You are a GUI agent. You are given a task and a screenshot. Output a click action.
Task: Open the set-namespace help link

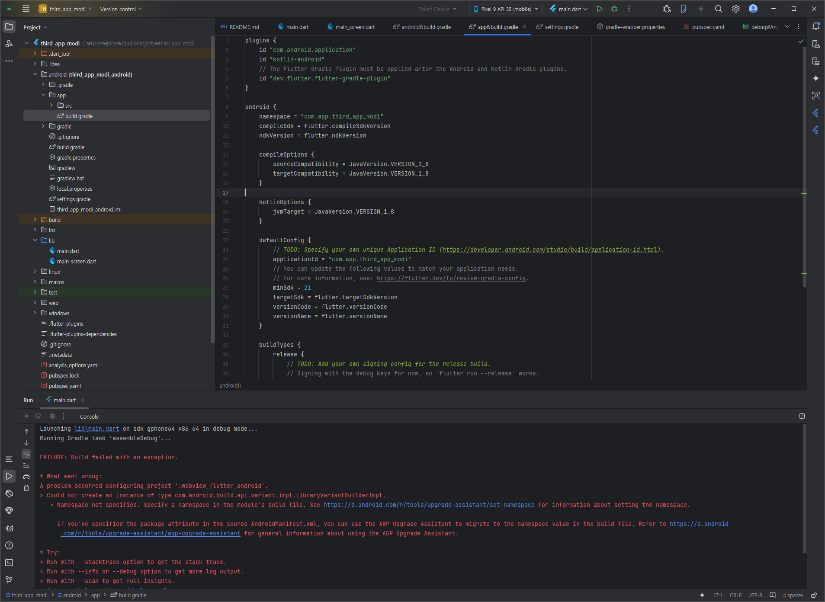(429, 505)
